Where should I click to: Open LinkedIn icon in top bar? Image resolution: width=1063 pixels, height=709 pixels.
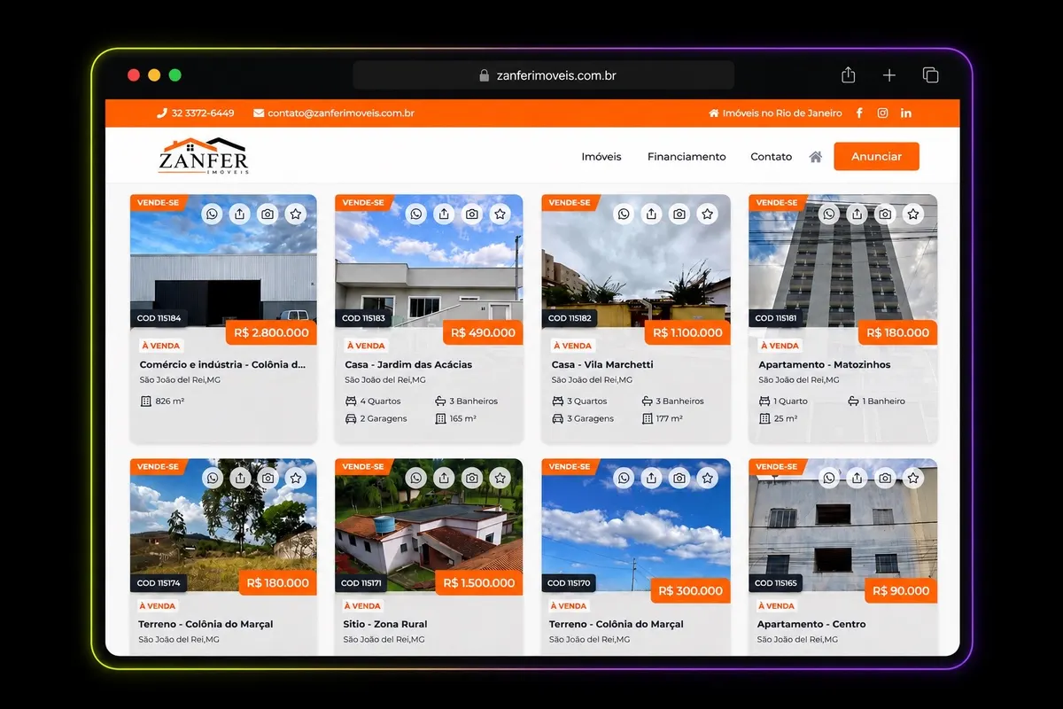coord(906,113)
